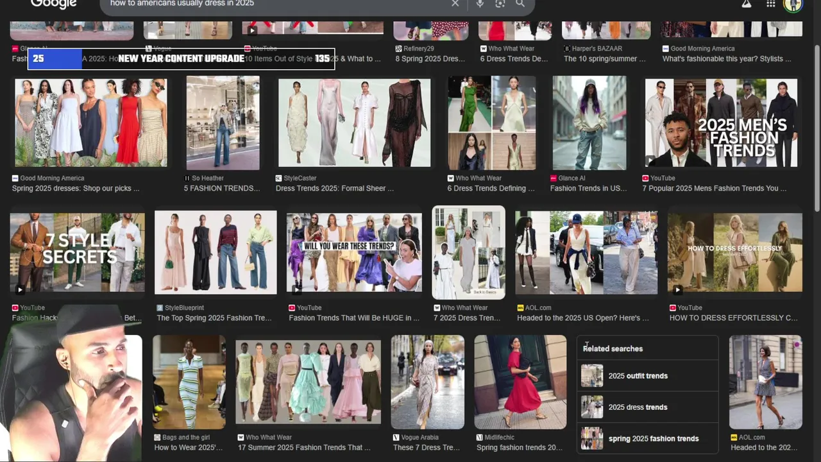Open the Vogue Arabia dress thumbnail
This screenshot has width=821, height=462.
[x=428, y=382]
